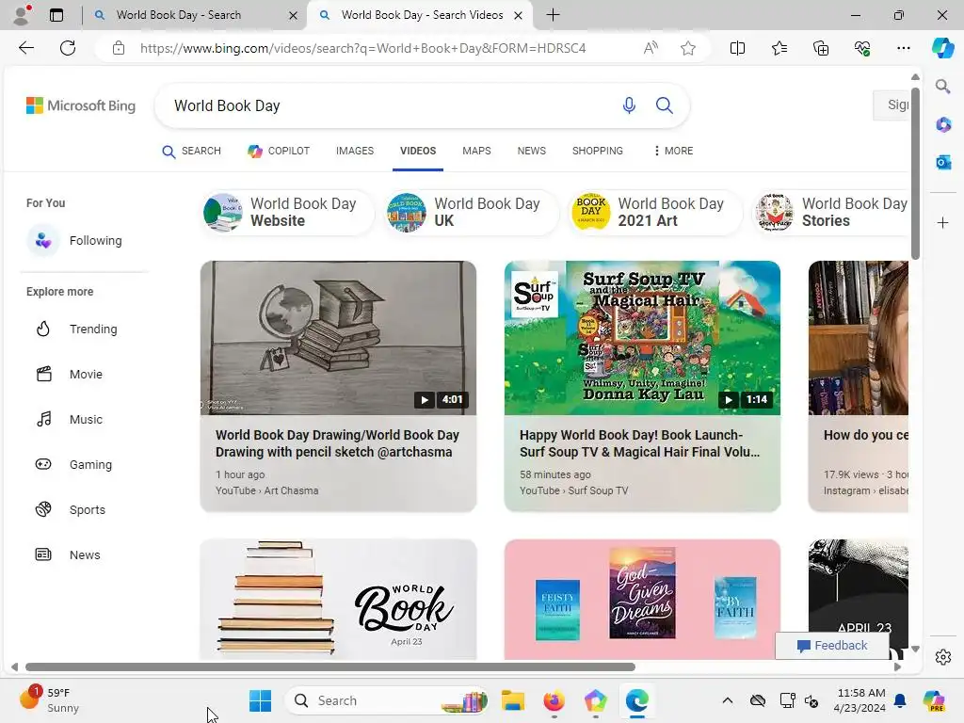Expand the MORE menu
Viewport: 964px width, 723px height.
(x=673, y=152)
